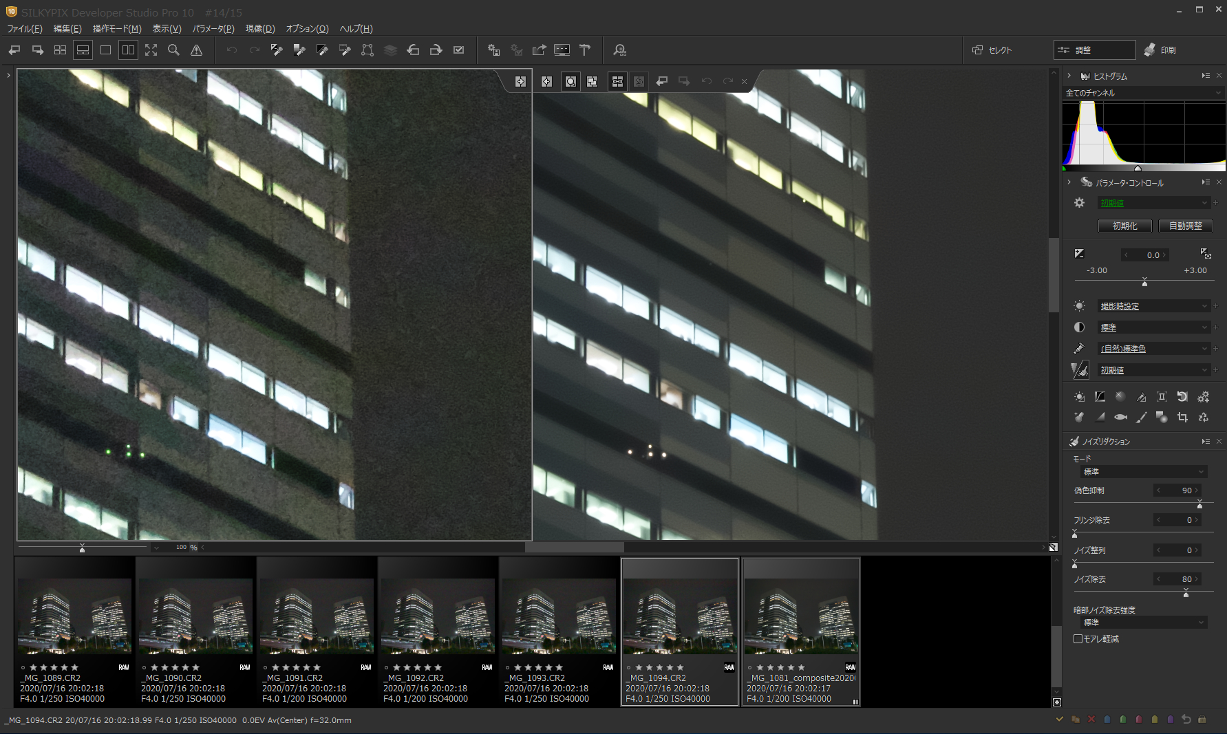Click the sharpness noise reduction icon

point(1080,370)
